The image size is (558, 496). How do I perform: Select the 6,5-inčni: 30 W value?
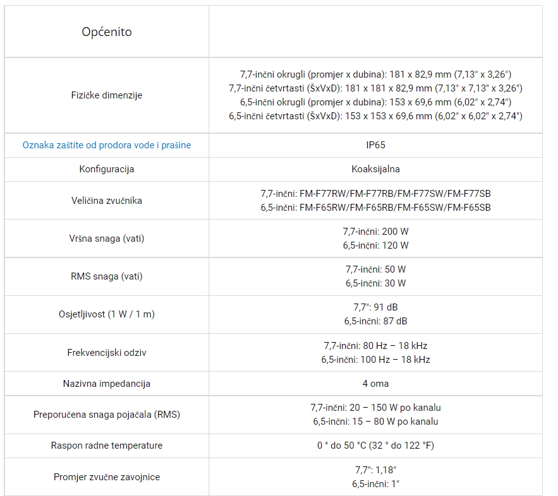click(375, 283)
